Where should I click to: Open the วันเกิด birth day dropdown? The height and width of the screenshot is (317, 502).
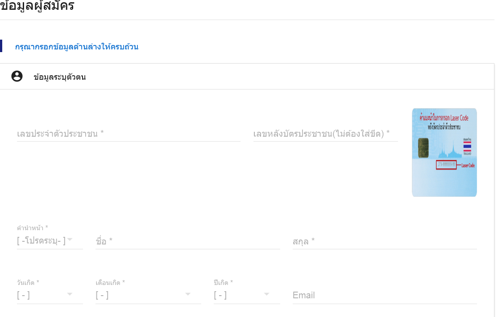[x=50, y=295]
